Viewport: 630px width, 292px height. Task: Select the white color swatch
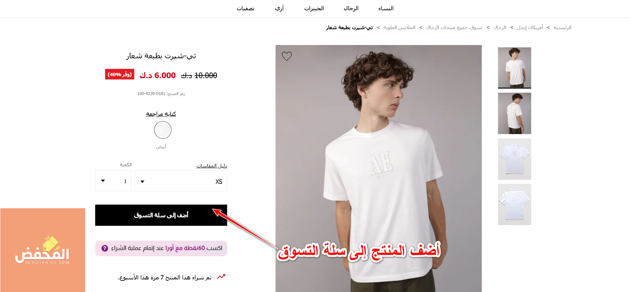point(163,130)
